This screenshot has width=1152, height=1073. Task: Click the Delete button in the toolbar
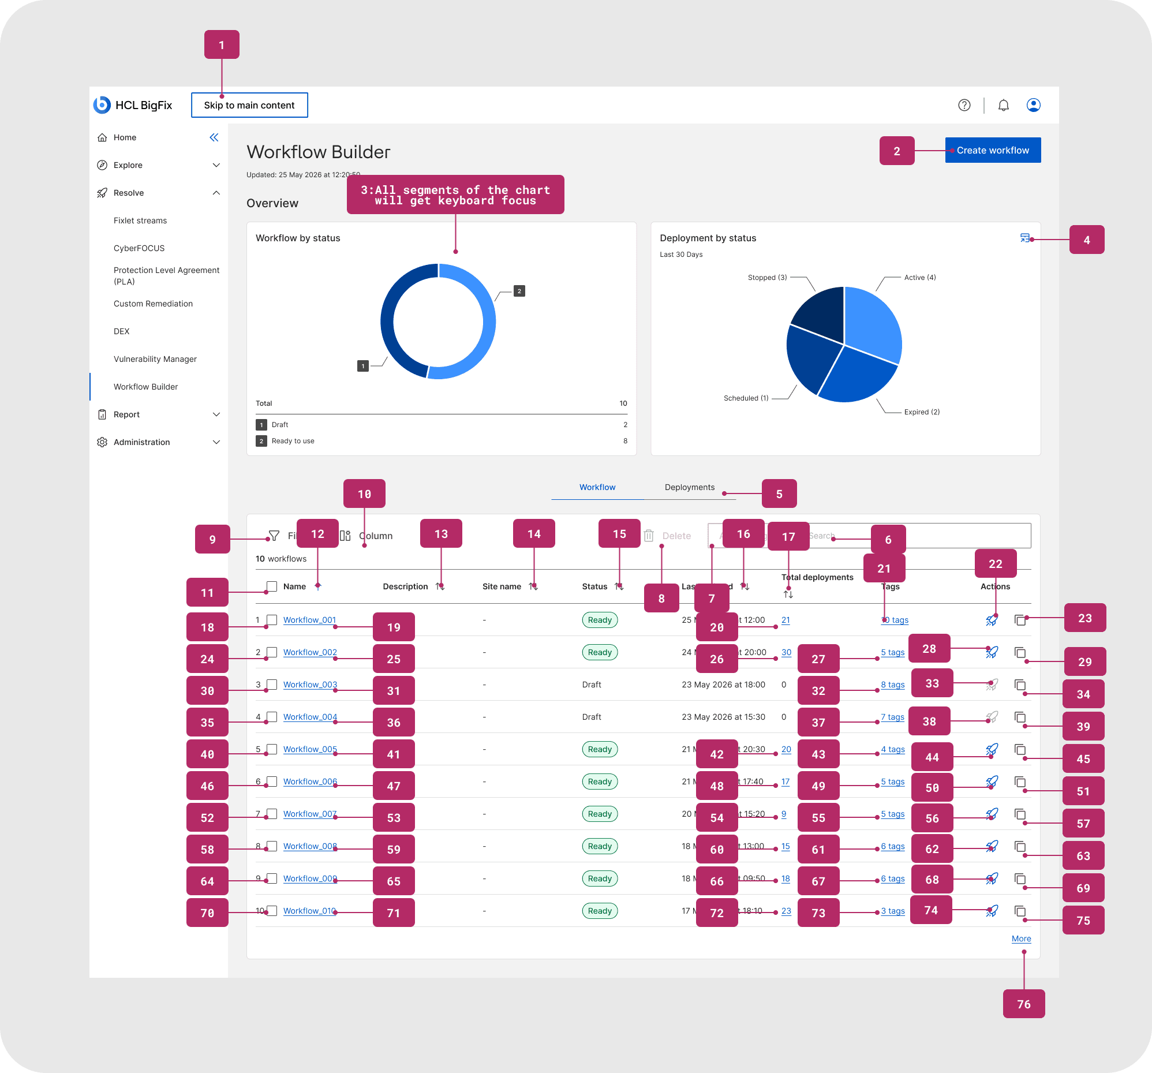pos(668,536)
